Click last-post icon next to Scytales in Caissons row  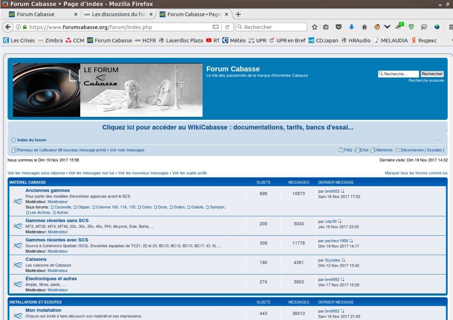343,260
